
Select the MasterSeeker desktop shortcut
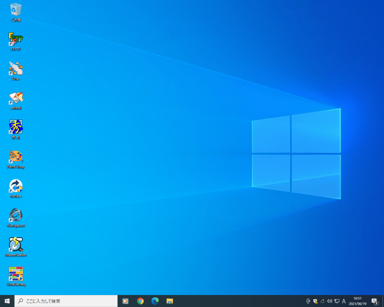tap(16, 247)
